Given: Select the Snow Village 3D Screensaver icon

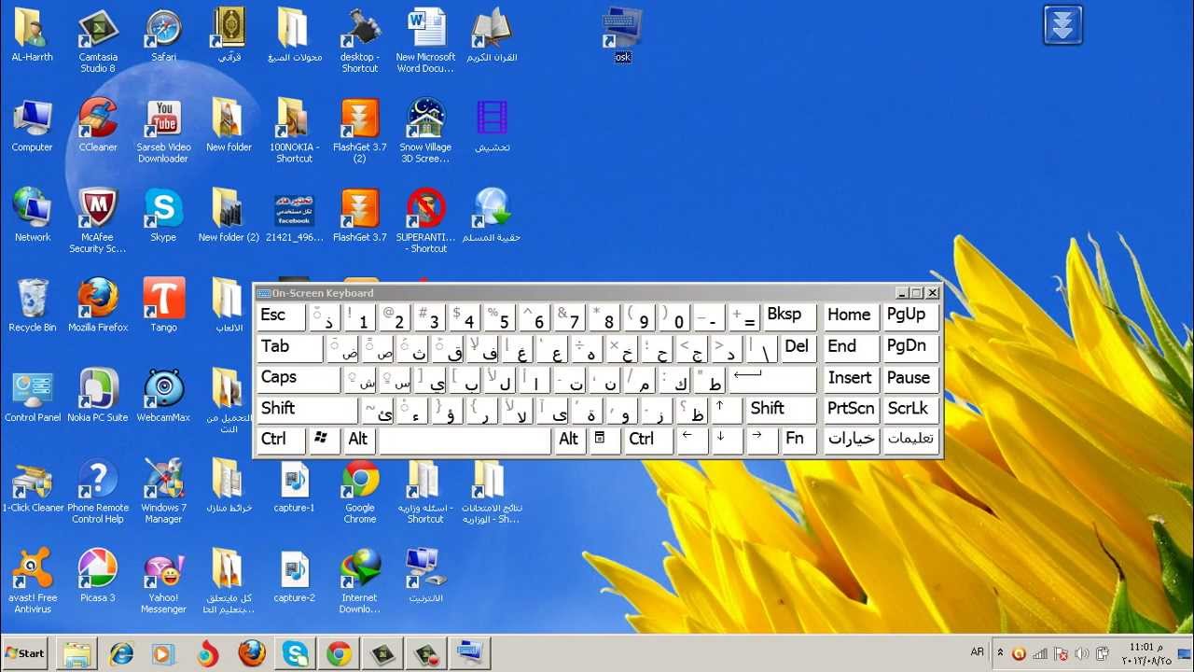Looking at the screenshot, I should (x=425, y=132).
